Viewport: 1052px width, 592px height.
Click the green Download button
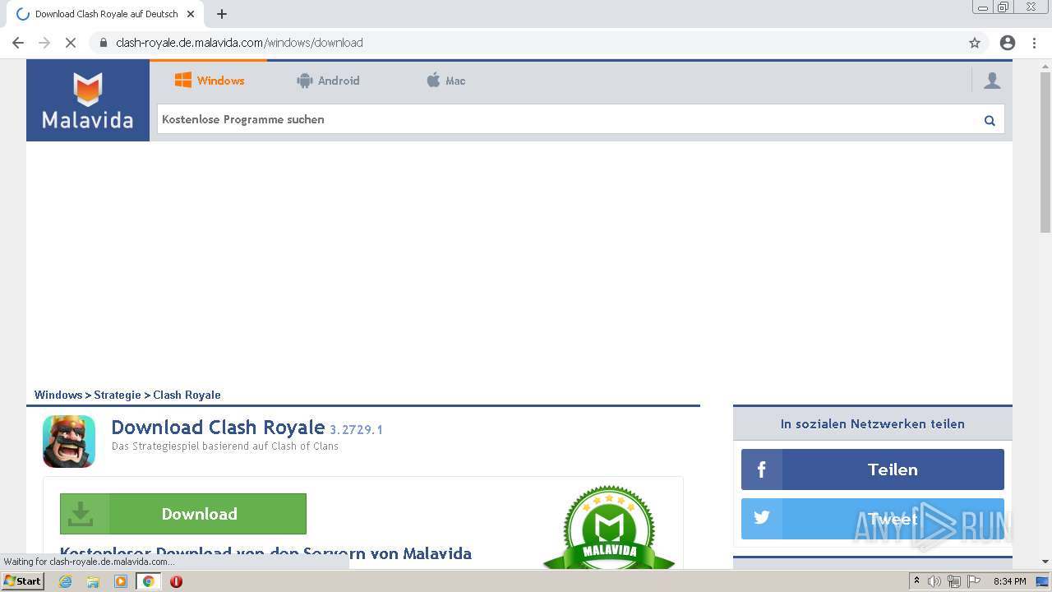(183, 514)
